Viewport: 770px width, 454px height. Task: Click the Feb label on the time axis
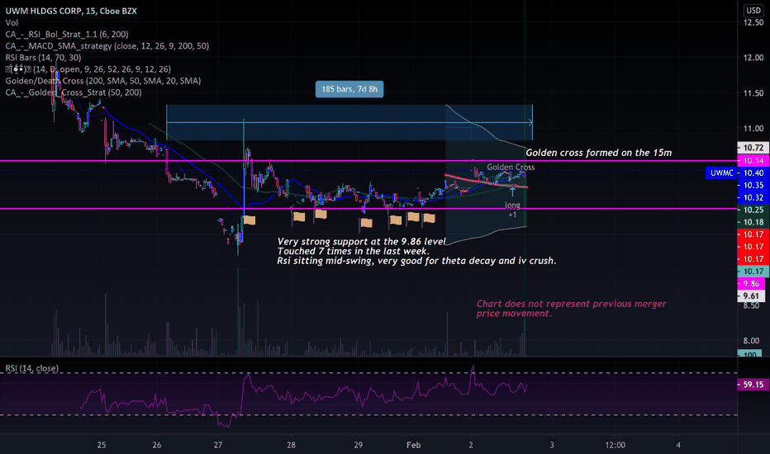pos(413,445)
